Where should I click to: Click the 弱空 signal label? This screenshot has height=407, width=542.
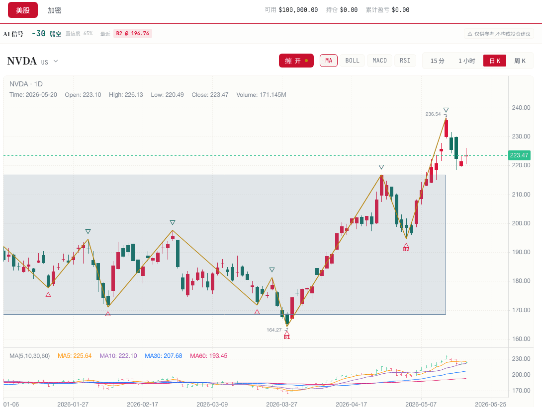55,34
